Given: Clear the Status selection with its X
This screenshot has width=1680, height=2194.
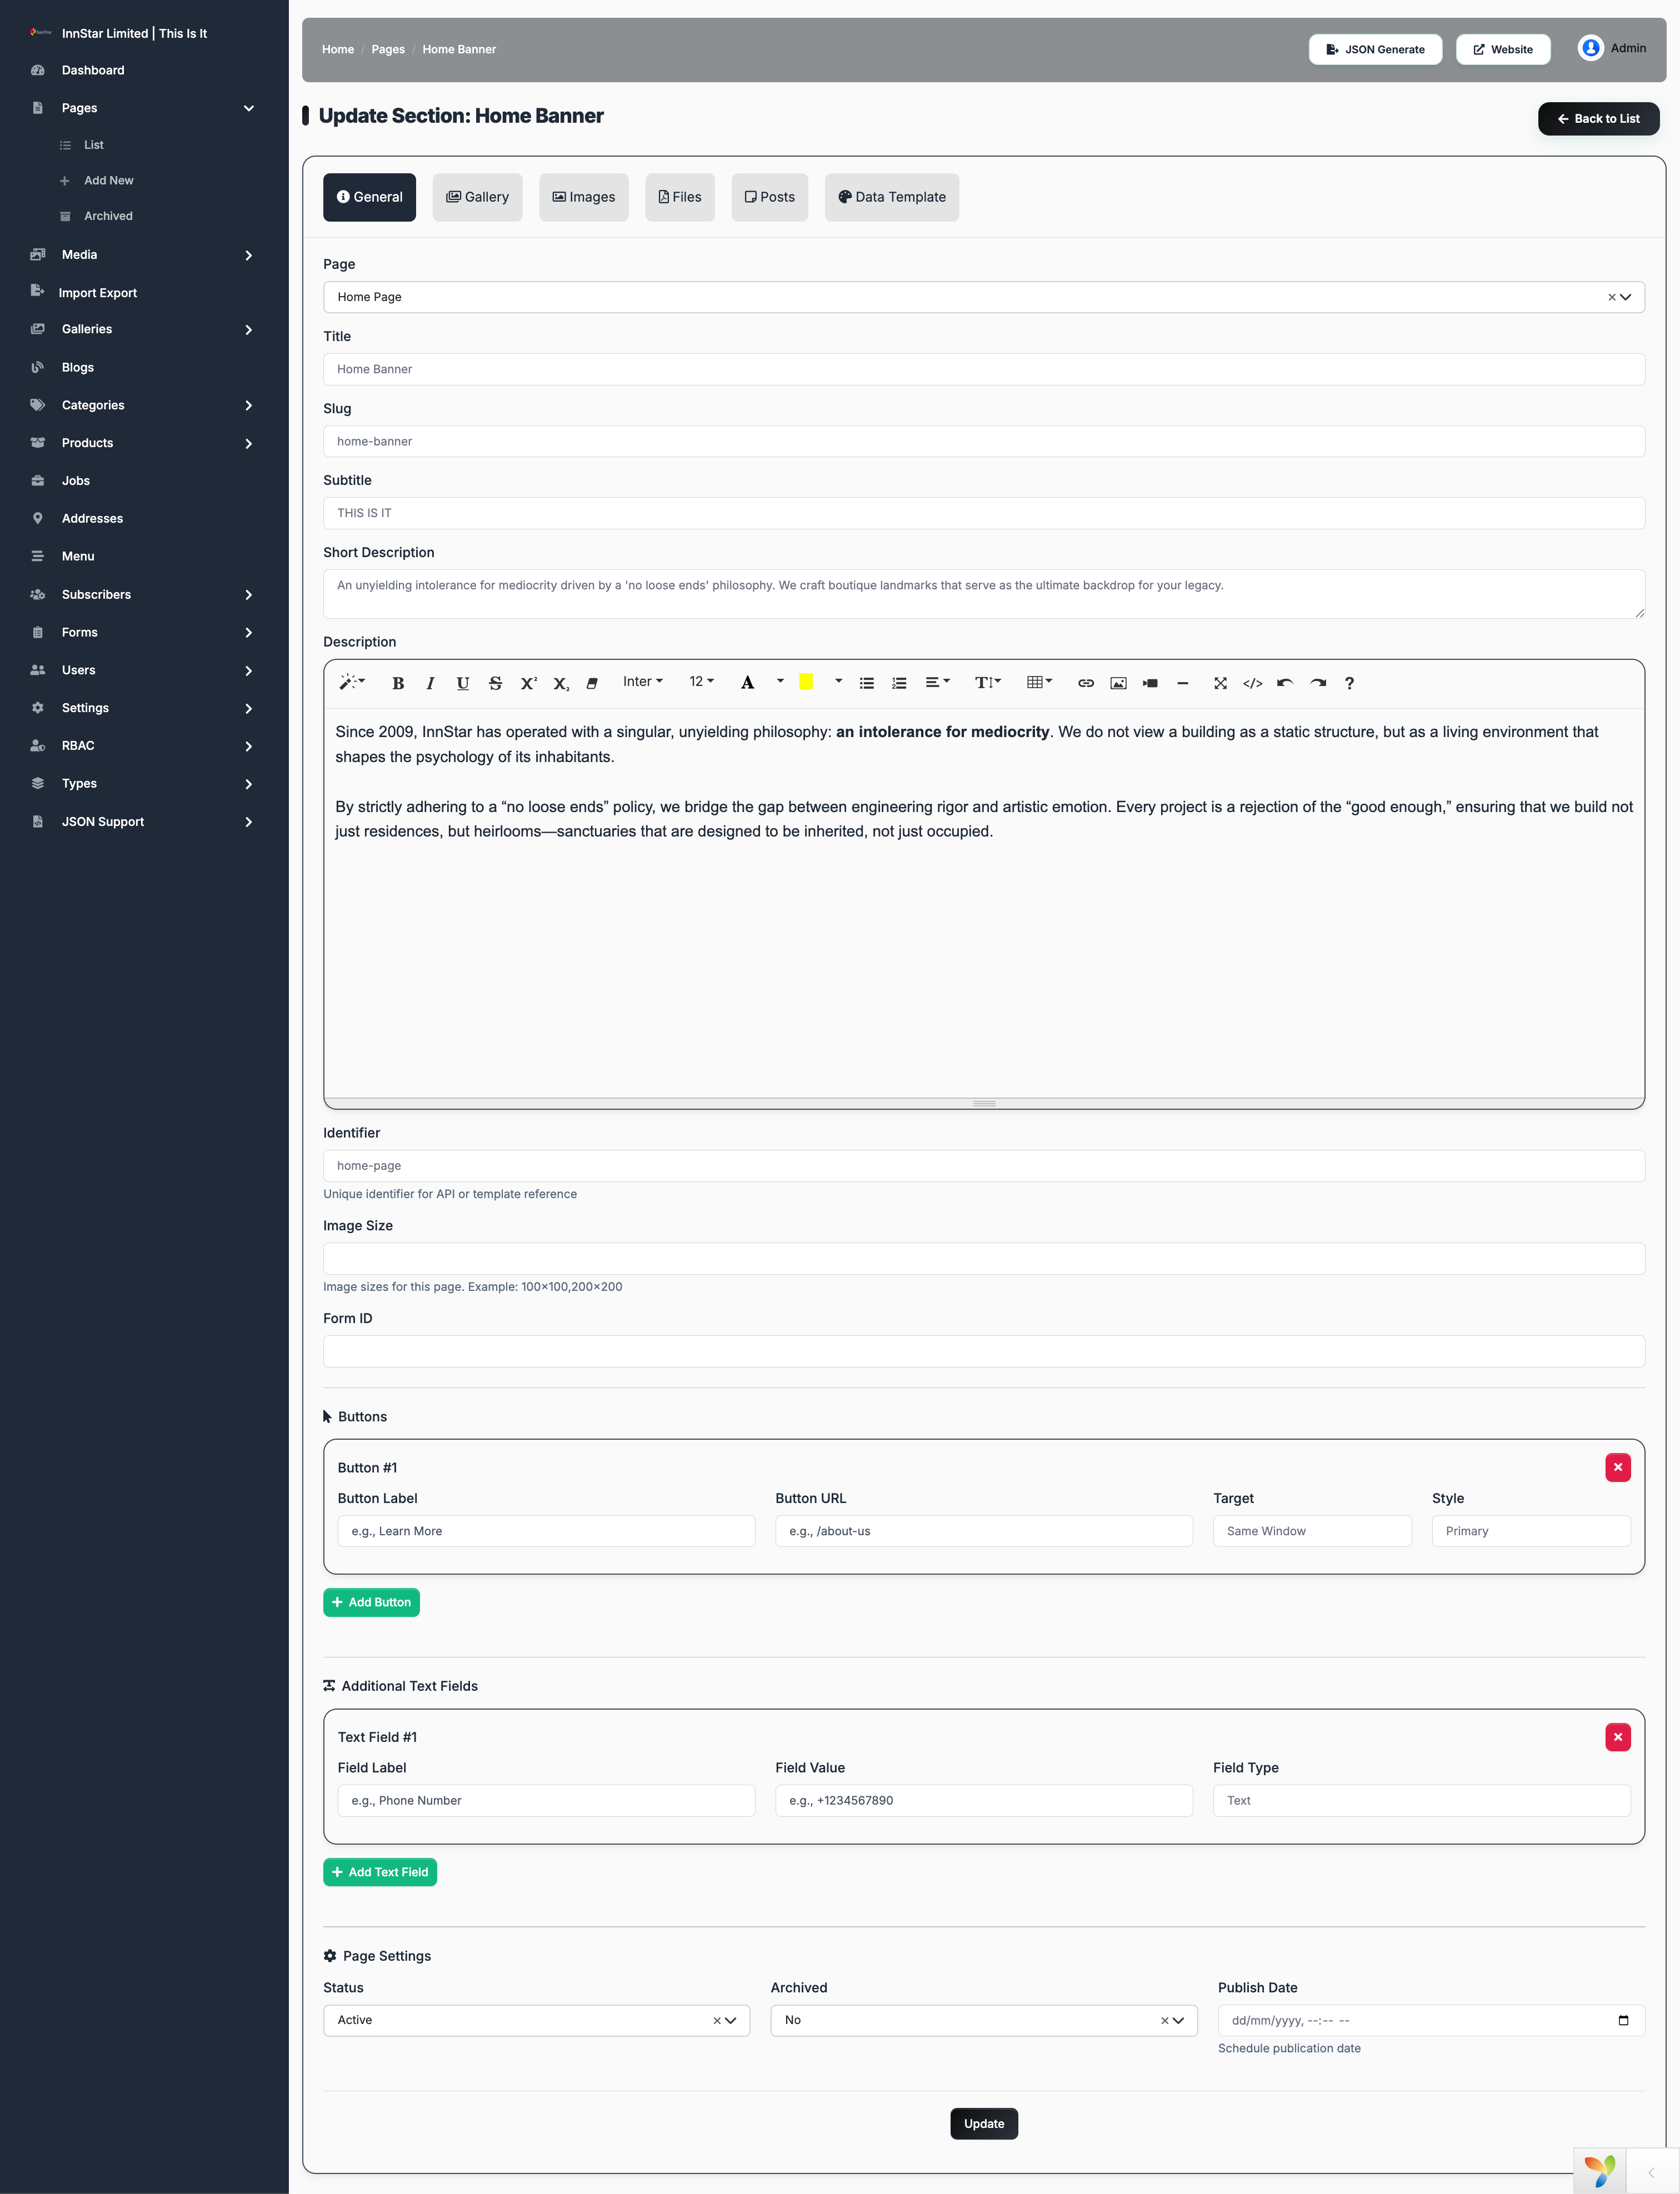Looking at the screenshot, I should click(x=717, y=2020).
